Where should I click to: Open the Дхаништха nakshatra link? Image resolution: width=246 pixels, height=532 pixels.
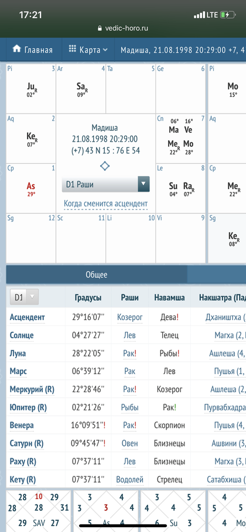225,317
